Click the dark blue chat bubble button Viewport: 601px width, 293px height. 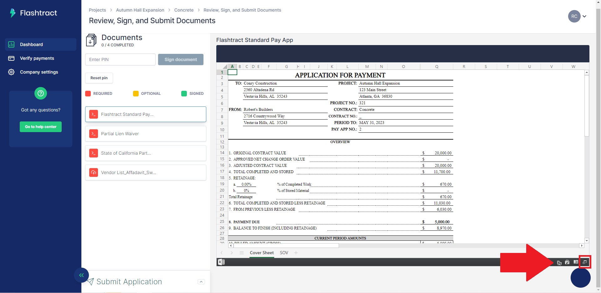click(x=581, y=277)
